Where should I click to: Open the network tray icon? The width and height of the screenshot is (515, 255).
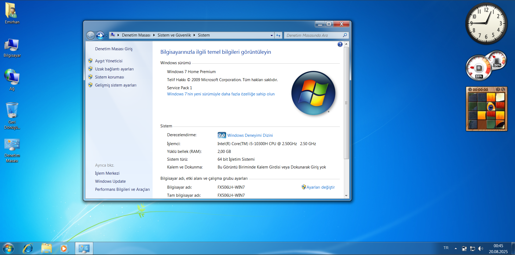472,249
